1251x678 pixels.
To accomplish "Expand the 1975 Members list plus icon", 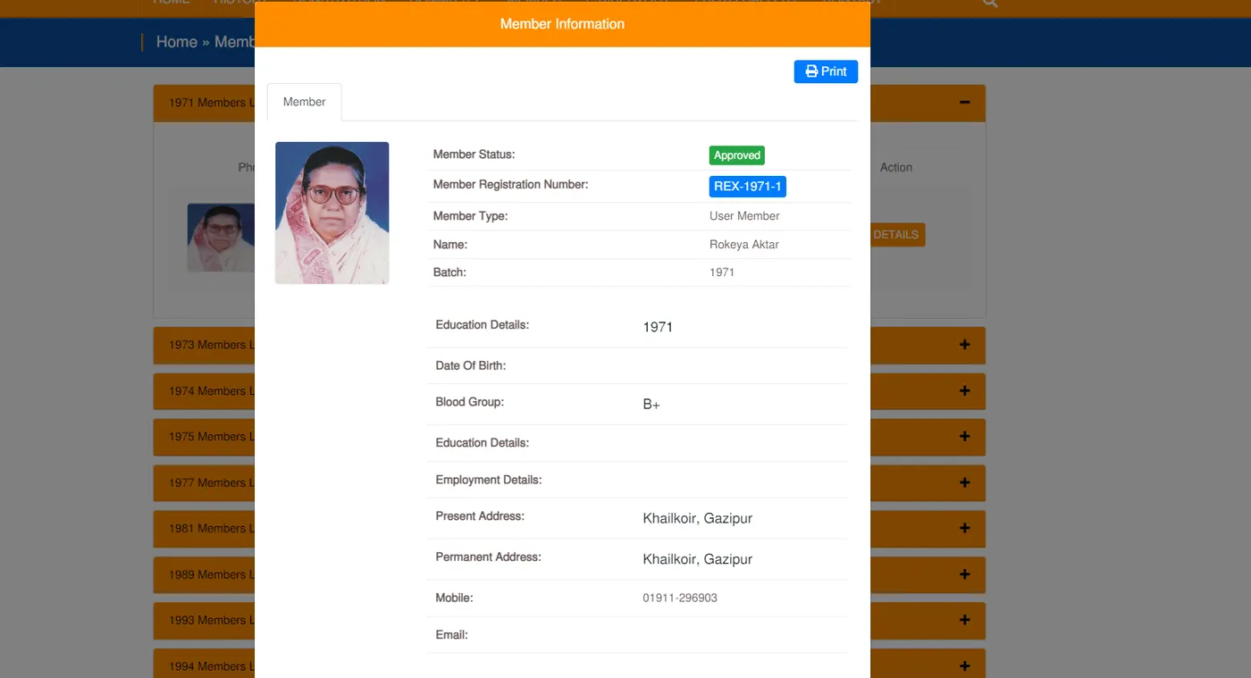I will point(964,437).
